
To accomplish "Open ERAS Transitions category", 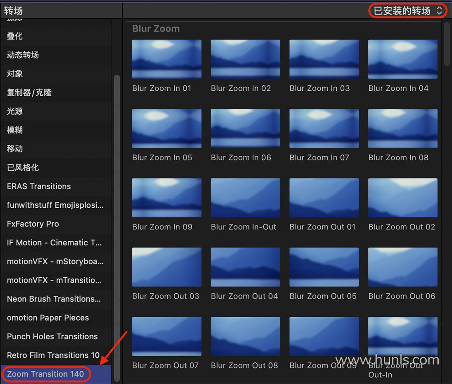I will pos(56,186).
